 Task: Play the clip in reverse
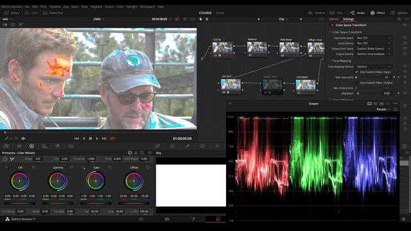coord(83,139)
